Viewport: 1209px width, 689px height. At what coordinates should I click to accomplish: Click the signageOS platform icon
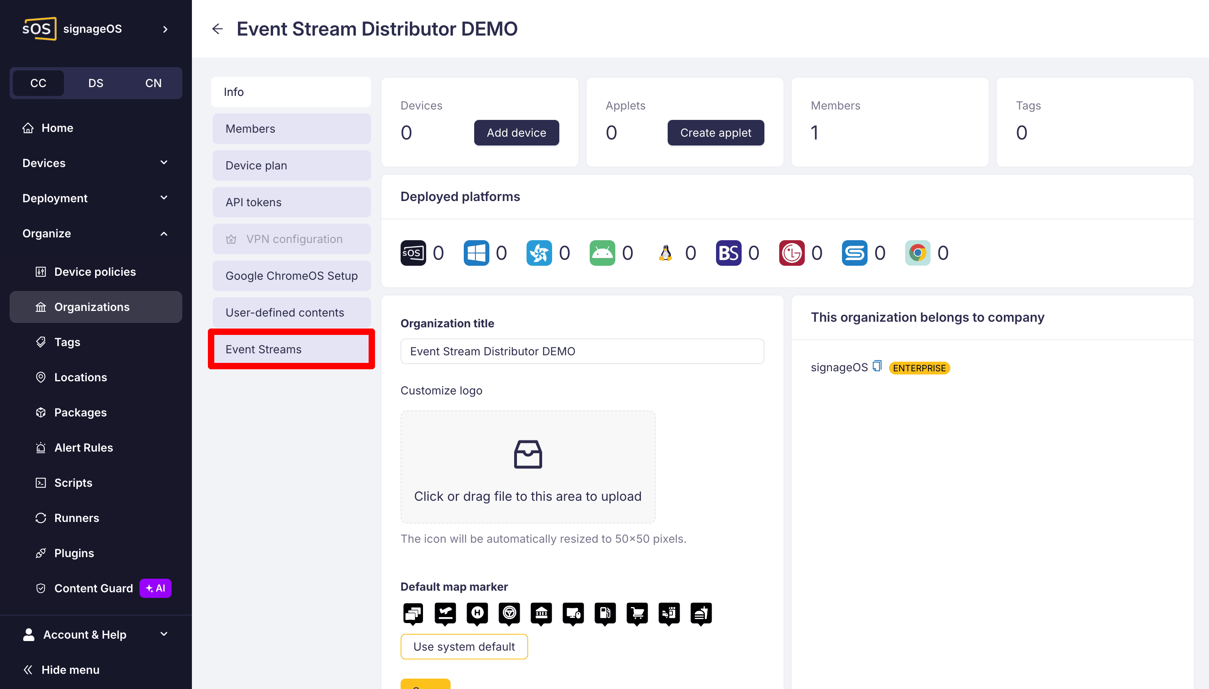point(413,253)
